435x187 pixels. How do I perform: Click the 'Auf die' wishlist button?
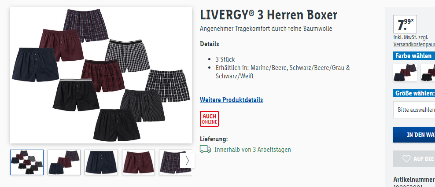tap(414, 159)
